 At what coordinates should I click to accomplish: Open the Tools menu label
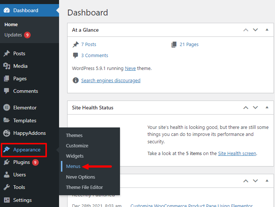[19, 187]
